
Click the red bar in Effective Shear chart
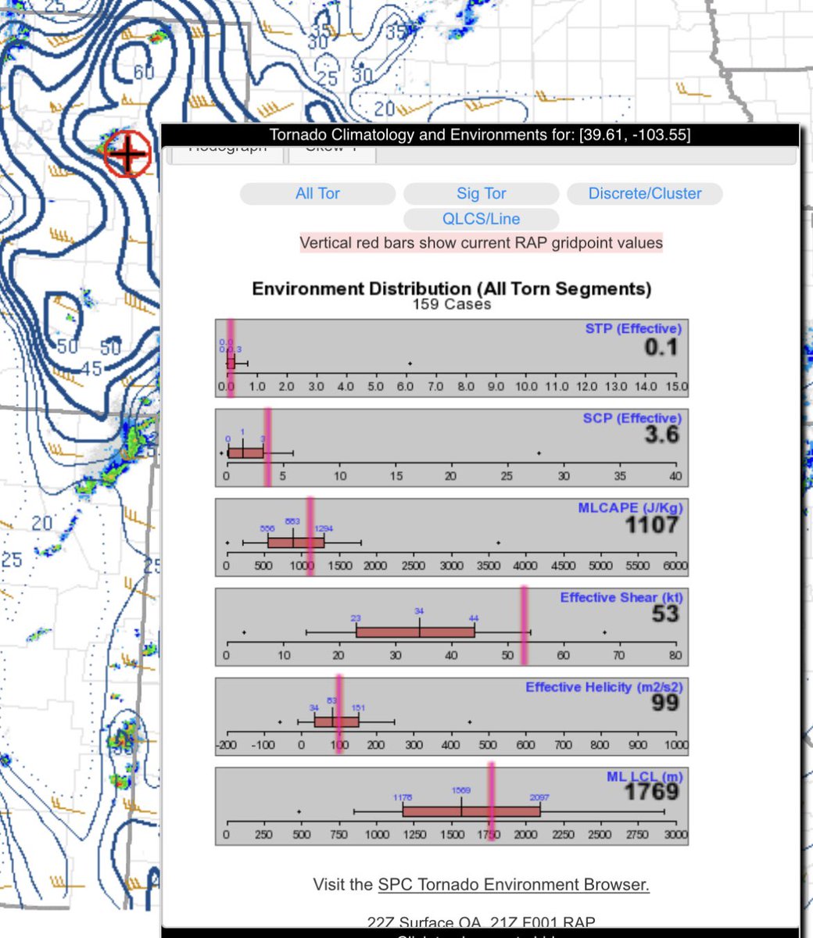click(x=524, y=625)
